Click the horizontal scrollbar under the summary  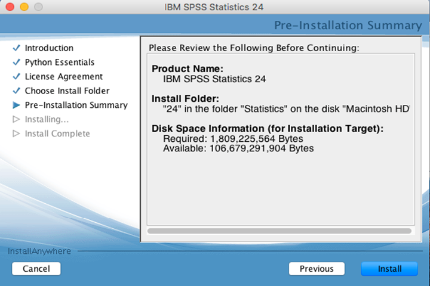point(279,231)
